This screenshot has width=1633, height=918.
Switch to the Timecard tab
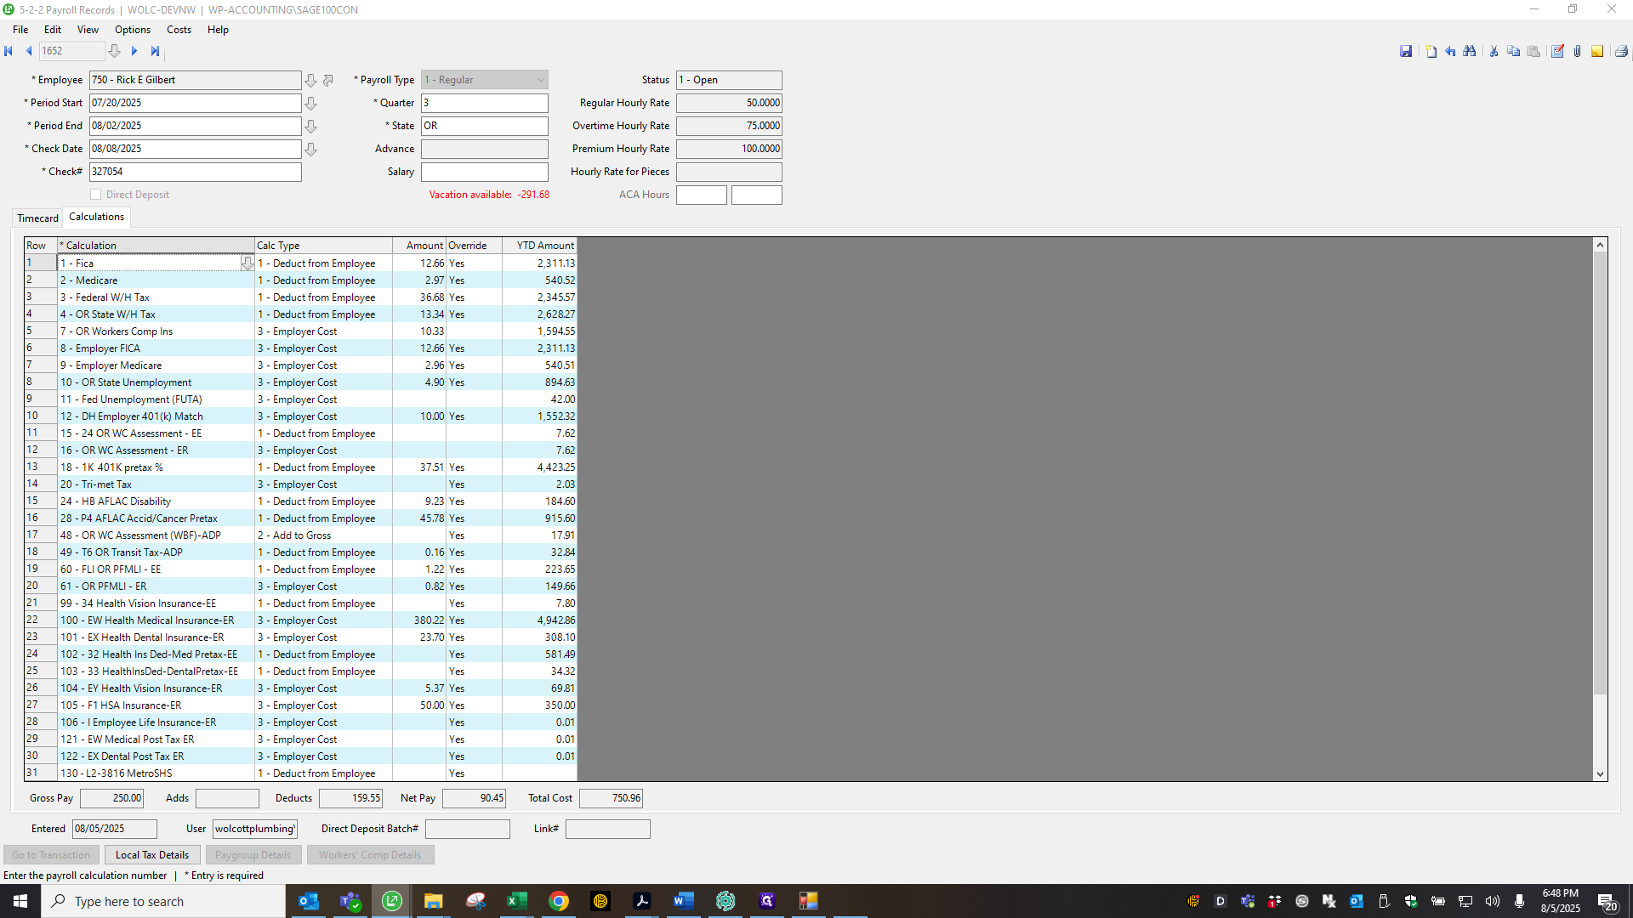(x=37, y=218)
